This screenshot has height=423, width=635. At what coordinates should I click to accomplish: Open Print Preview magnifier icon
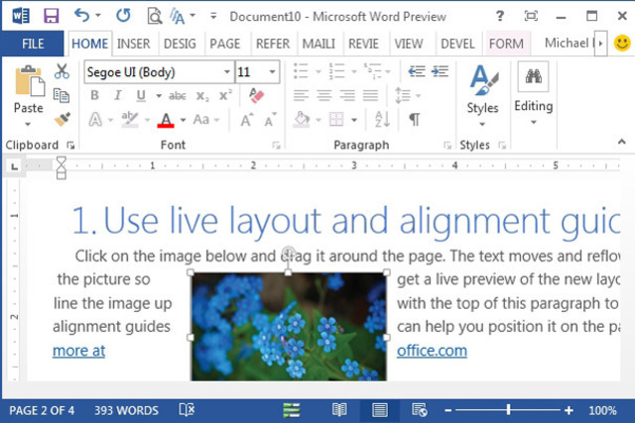tap(154, 16)
